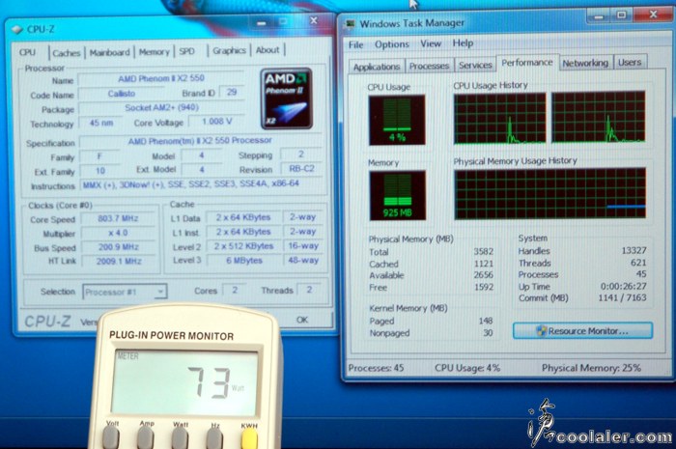Open the Graphics tab in CPU-Z
This screenshot has height=449, width=676.
coord(229,51)
